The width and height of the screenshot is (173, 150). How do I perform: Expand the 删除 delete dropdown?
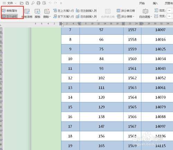coord(47,14)
